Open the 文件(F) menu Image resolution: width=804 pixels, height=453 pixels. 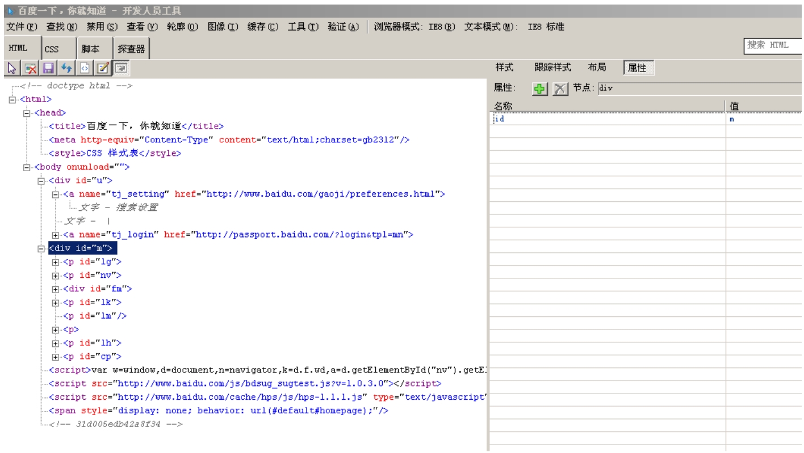pyautogui.click(x=22, y=27)
